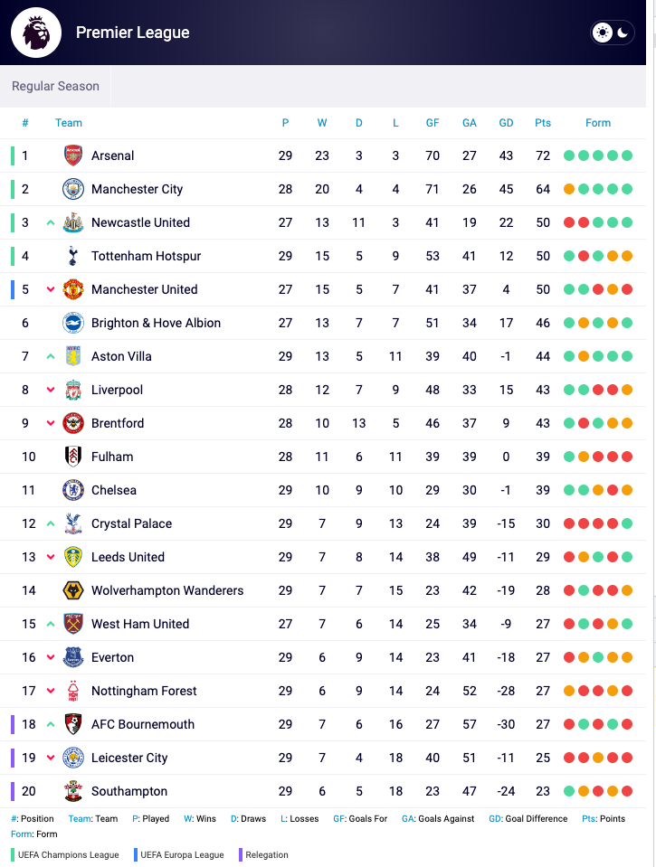Click the Manchester City club crest
656x867 pixels.
(73, 189)
